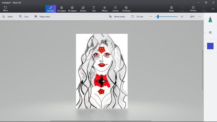217x122 pixels.
Task: Click the horizontal scrollbar at bottom
Action: (101, 121)
